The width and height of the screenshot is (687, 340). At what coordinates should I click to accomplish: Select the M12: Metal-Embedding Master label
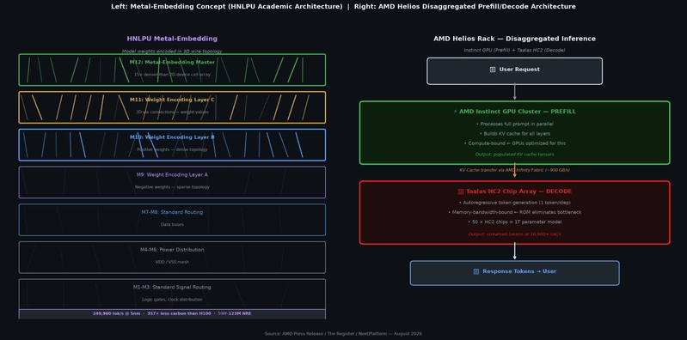(x=172, y=62)
